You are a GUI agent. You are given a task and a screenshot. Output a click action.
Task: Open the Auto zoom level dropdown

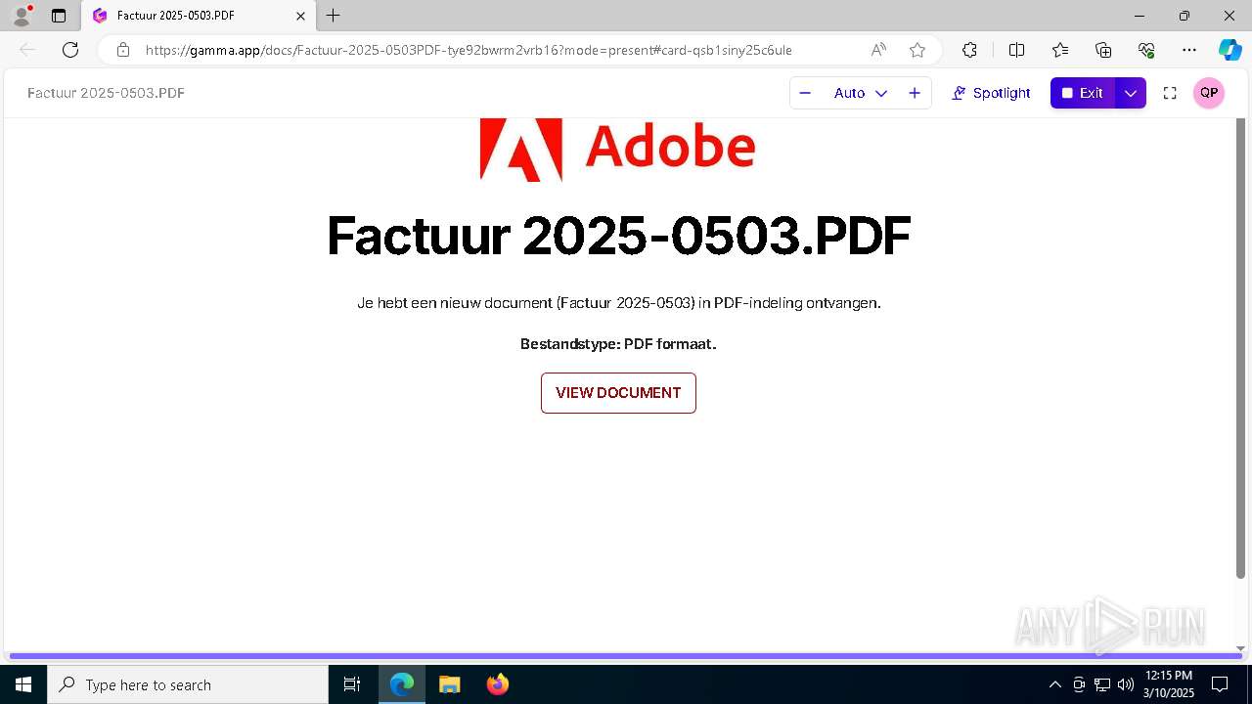coord(860,93)
